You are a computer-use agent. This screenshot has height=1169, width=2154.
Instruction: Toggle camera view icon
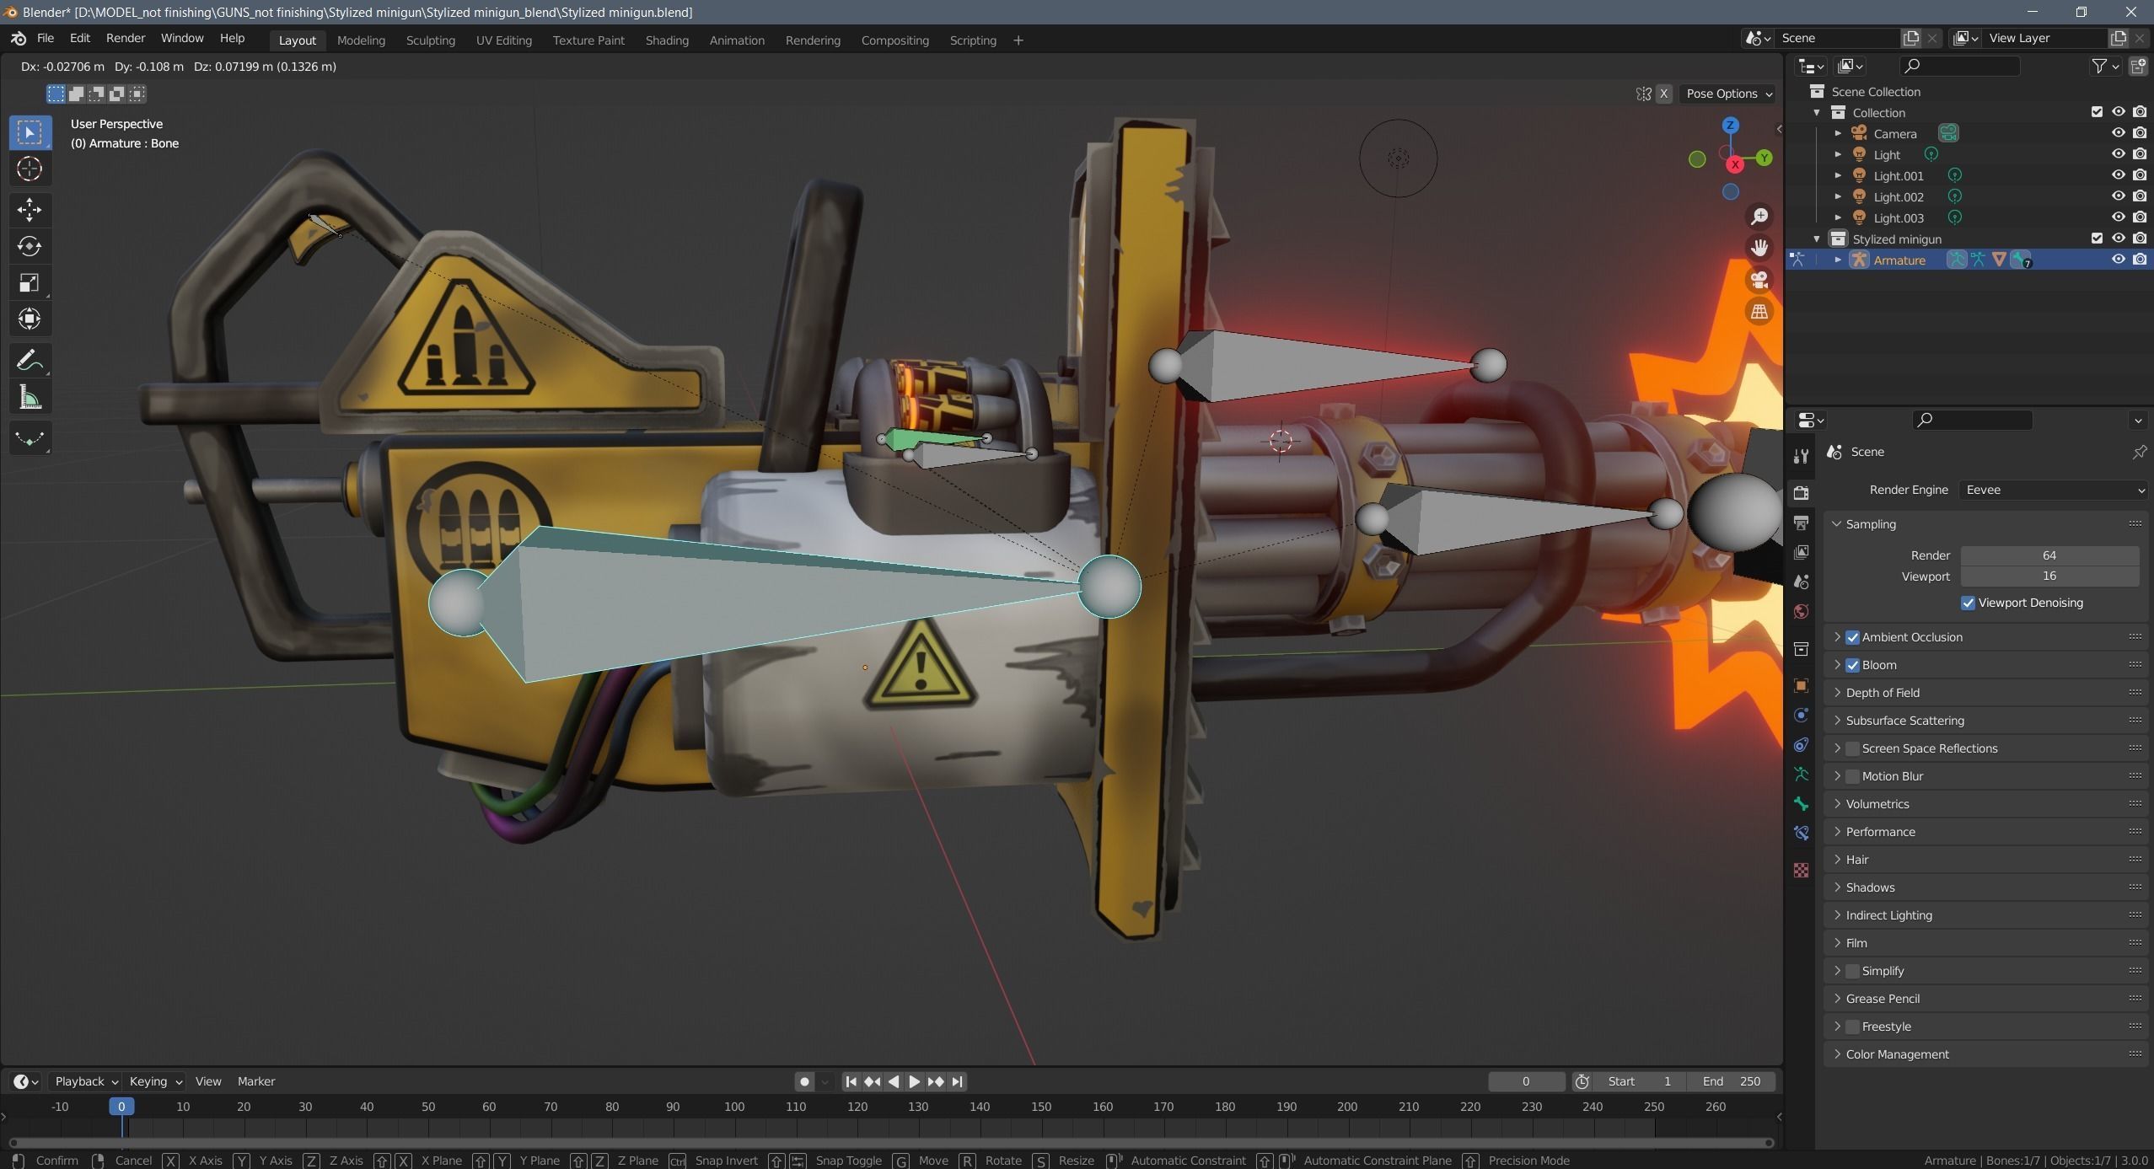tap(1759, 280)
